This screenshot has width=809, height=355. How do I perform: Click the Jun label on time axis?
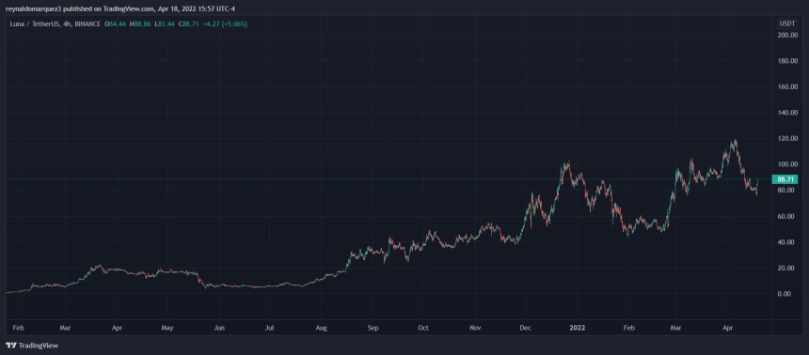[219, 327]
